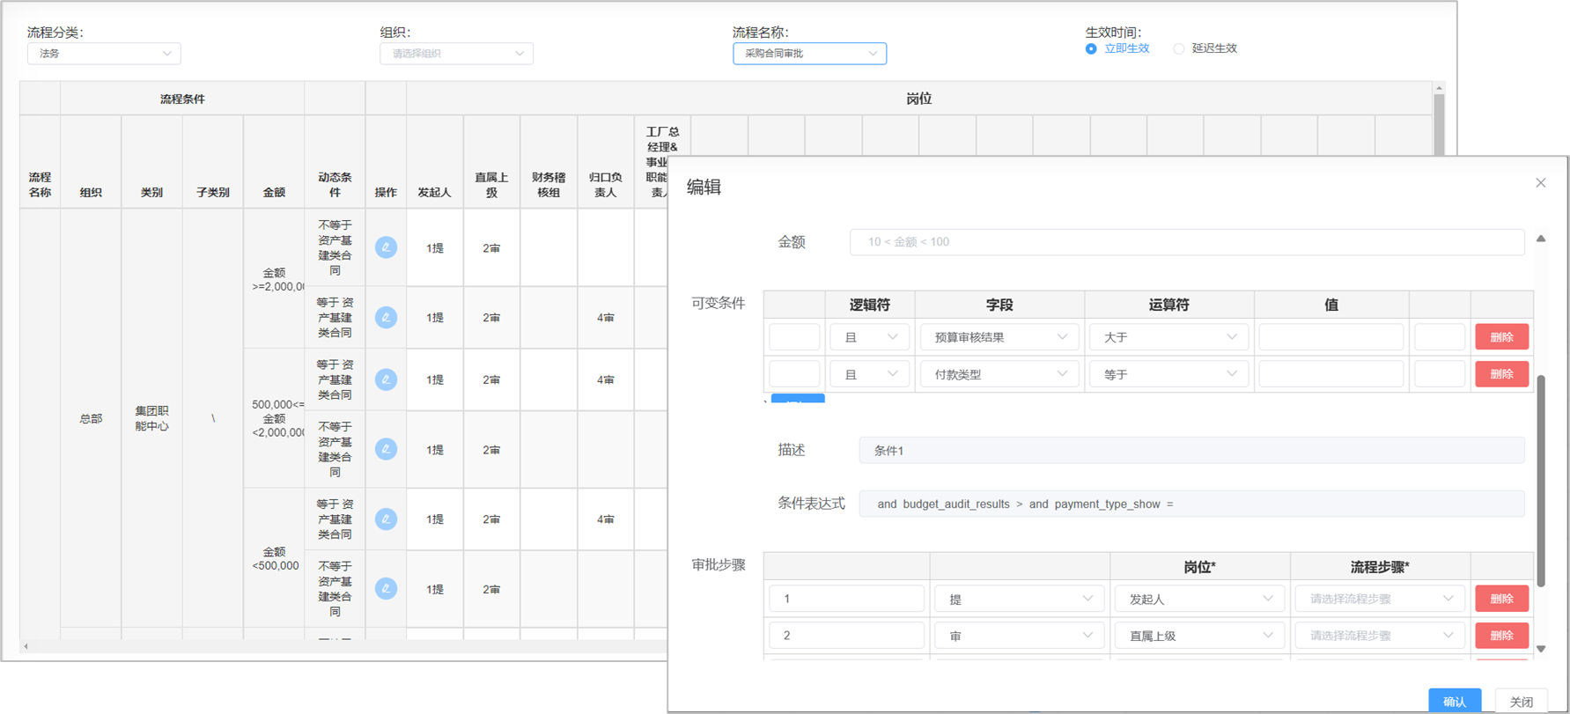The height and width of the screenshot is (714, 1570).
Task: Focus the 条件表达式 expression field
Action: (1191, 504)
